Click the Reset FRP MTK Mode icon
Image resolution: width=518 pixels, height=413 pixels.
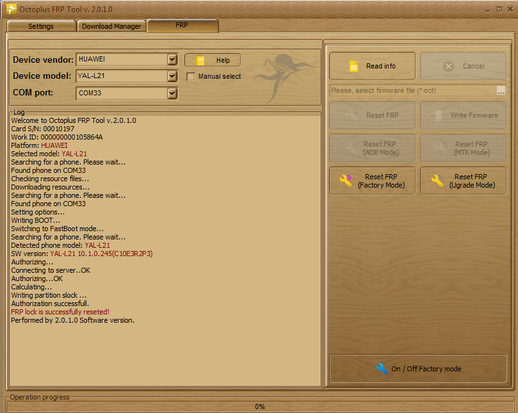coord(442,148)
